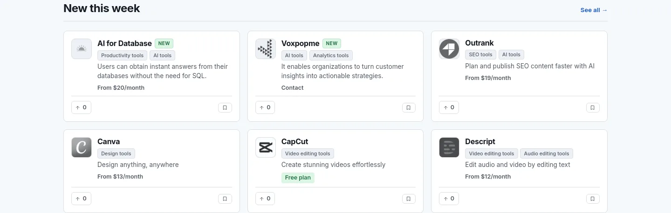The height and width of the screenshot is (213, 671).
Task: Bookmark the AI for Database tool
Action: (225, 107)
